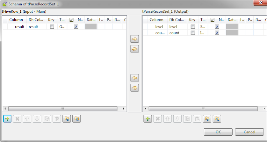This screenshot has width=267, height=142.
Task: Select the result Db Column cell
Action: click(x=36, y=27)
